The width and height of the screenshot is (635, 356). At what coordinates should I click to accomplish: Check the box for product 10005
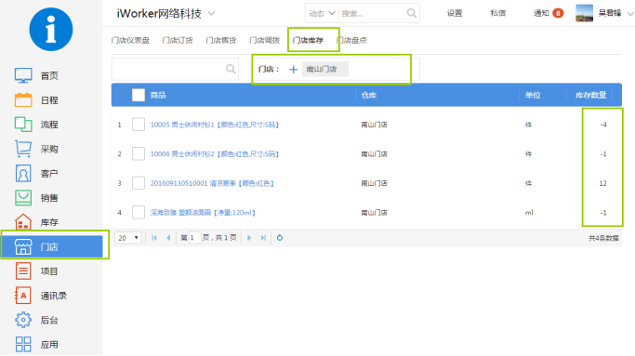point(139,125)
